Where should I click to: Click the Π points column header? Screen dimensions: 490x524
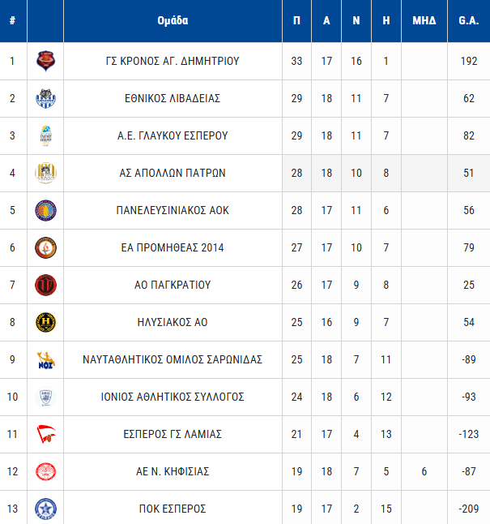296,20
